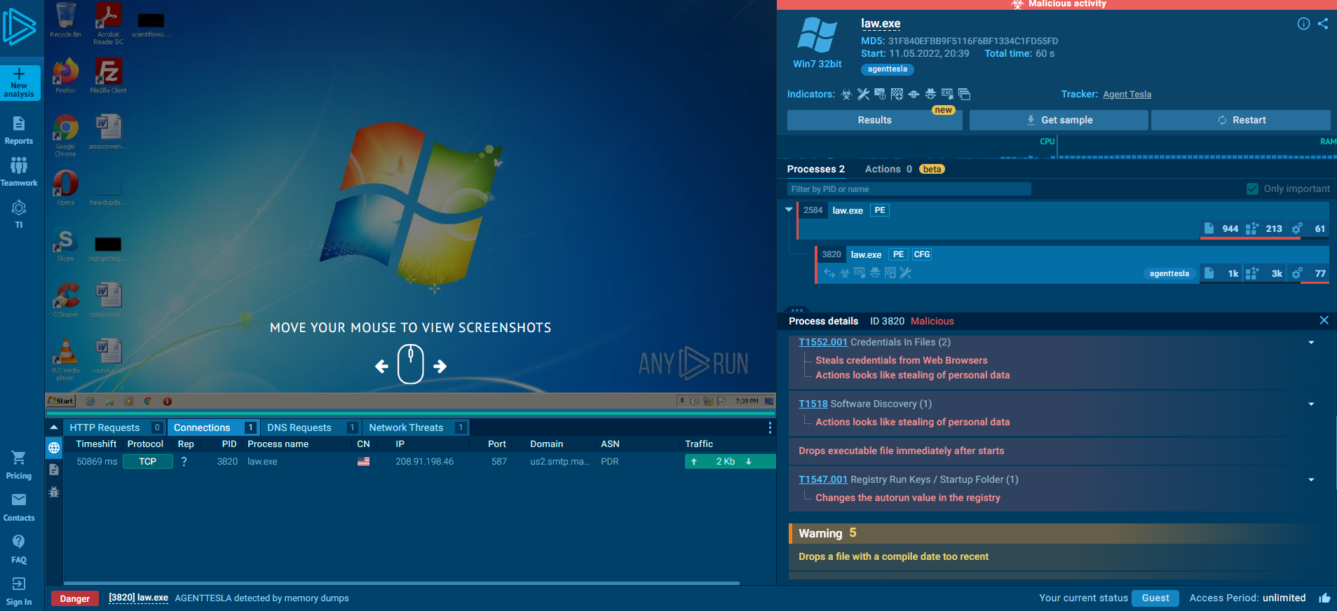Open the Contacts page from the sidebar
The image size is (1337, 611).
click(x=19, y=507)
